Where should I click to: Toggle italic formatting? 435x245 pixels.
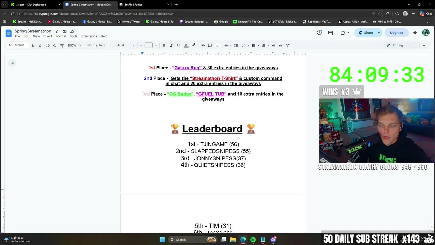[x=171, y=45]
